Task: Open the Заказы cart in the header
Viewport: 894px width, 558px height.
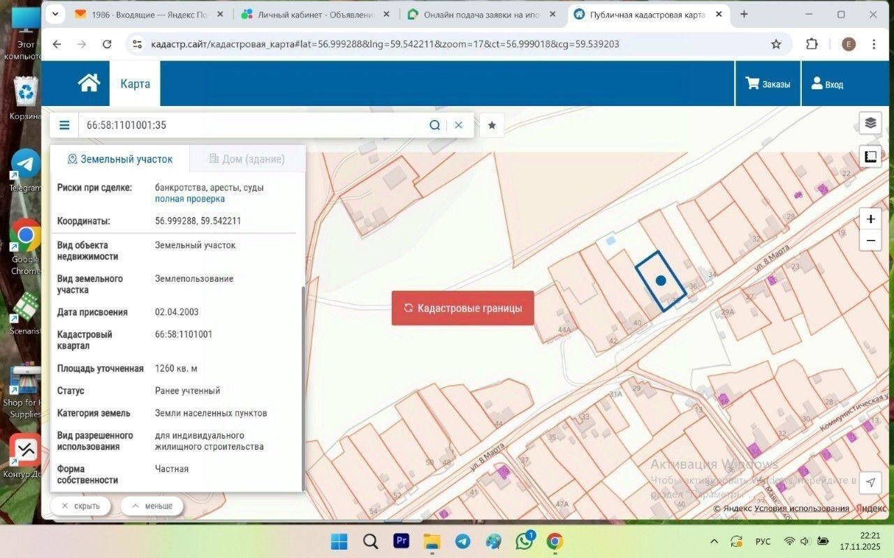Action: click(768, 84)
